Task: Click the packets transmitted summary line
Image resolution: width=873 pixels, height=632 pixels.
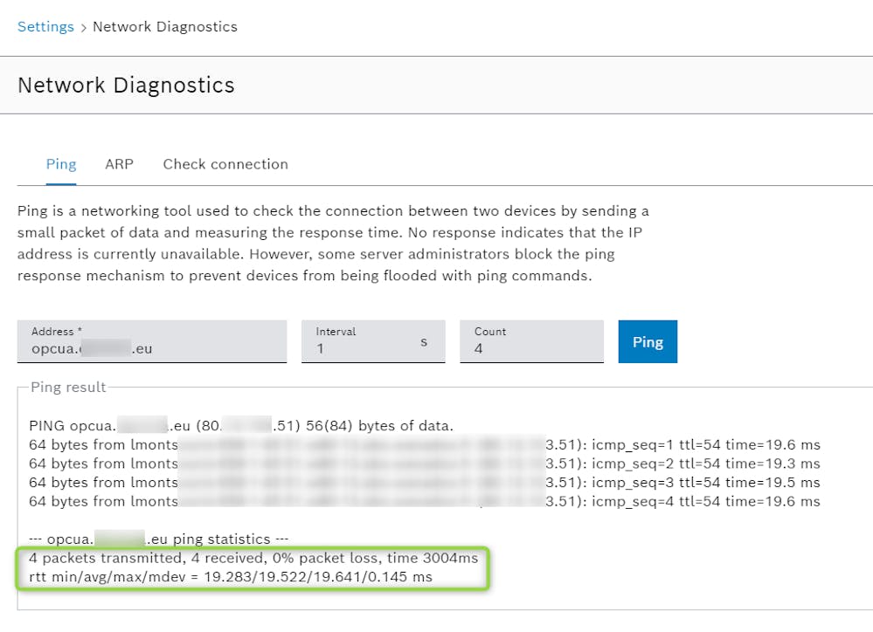Action: (x=253, y=558)
